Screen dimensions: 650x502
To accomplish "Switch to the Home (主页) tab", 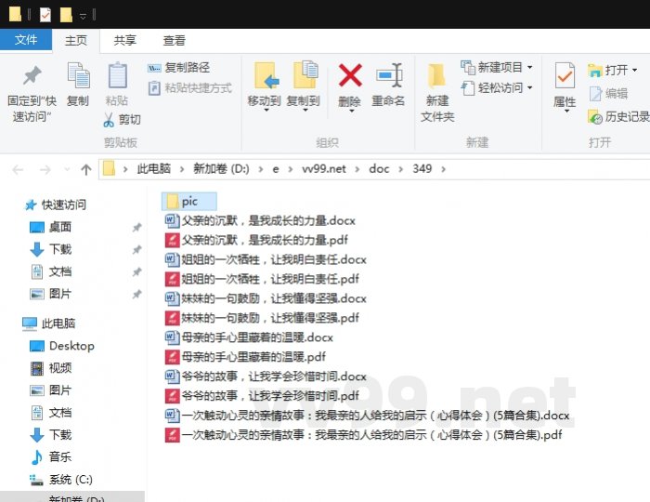I will point(76,40).
